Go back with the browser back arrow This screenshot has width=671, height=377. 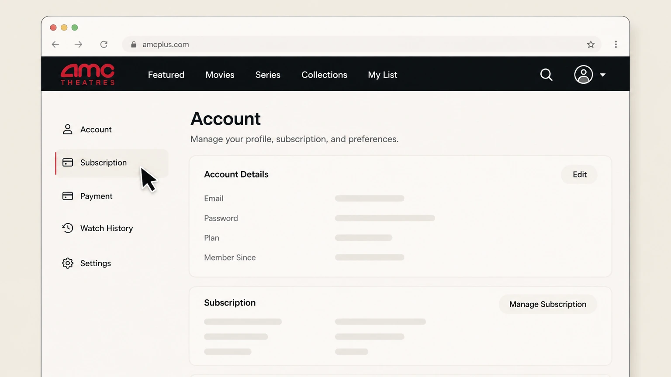[x=55, y=45]
